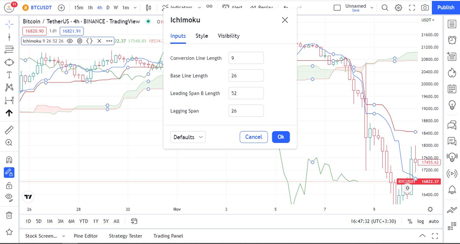Open the notifications bell icon
460x244 pixels.
[x=452, y=190]
